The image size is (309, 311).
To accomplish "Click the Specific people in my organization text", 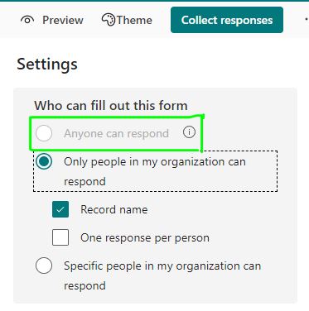I will (x=162, y=275).
